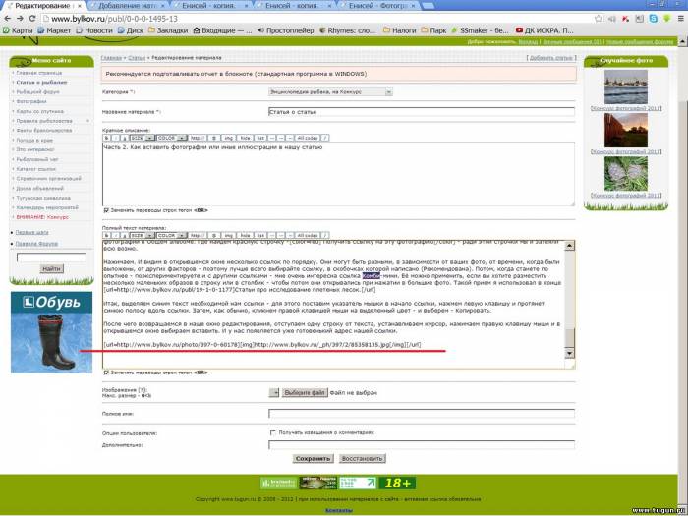Click the Сохранить button

[313, 459]
